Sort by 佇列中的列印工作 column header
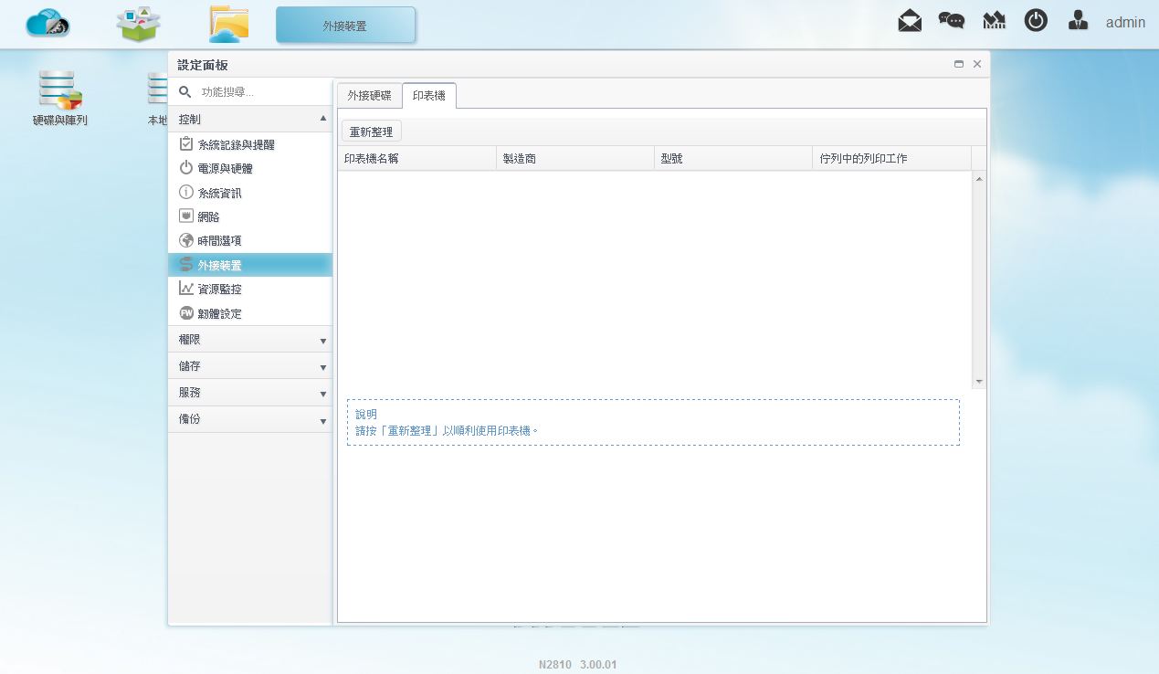This screenshot has width=1159, height=674. [x=891, y=159]
